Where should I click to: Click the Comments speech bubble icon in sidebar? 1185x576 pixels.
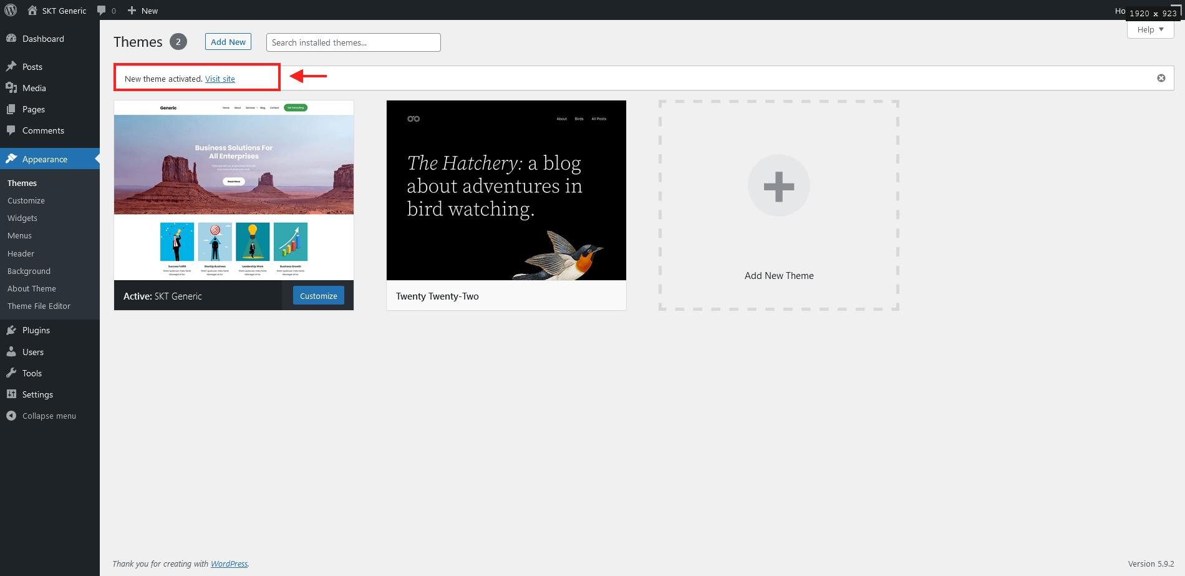(x=11, y=130)
